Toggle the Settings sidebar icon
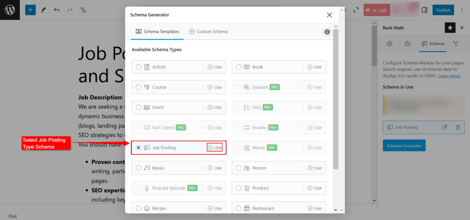470x220 pixels. point(425,10)
